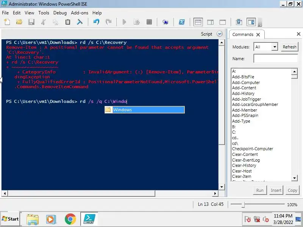
Task: Click the Save floppy disk icon
Action: coord(31,22)
